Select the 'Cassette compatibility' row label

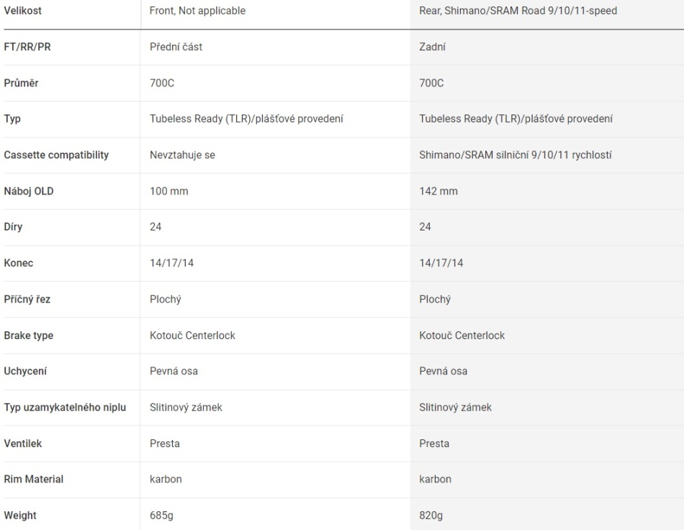click(56, 155)
